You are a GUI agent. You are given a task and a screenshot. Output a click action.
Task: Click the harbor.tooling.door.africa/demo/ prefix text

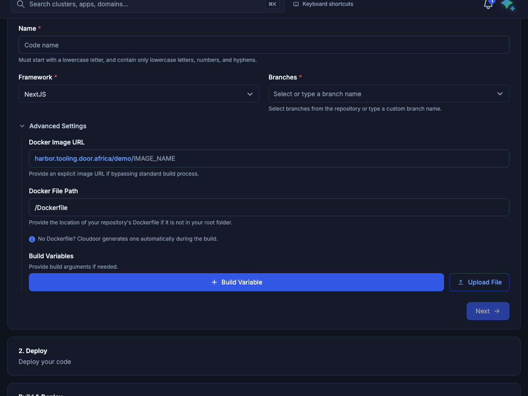[84, 158]
